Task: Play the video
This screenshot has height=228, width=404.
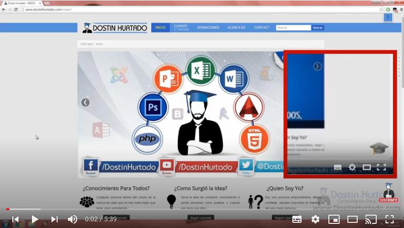Action: tap(34, 219)
